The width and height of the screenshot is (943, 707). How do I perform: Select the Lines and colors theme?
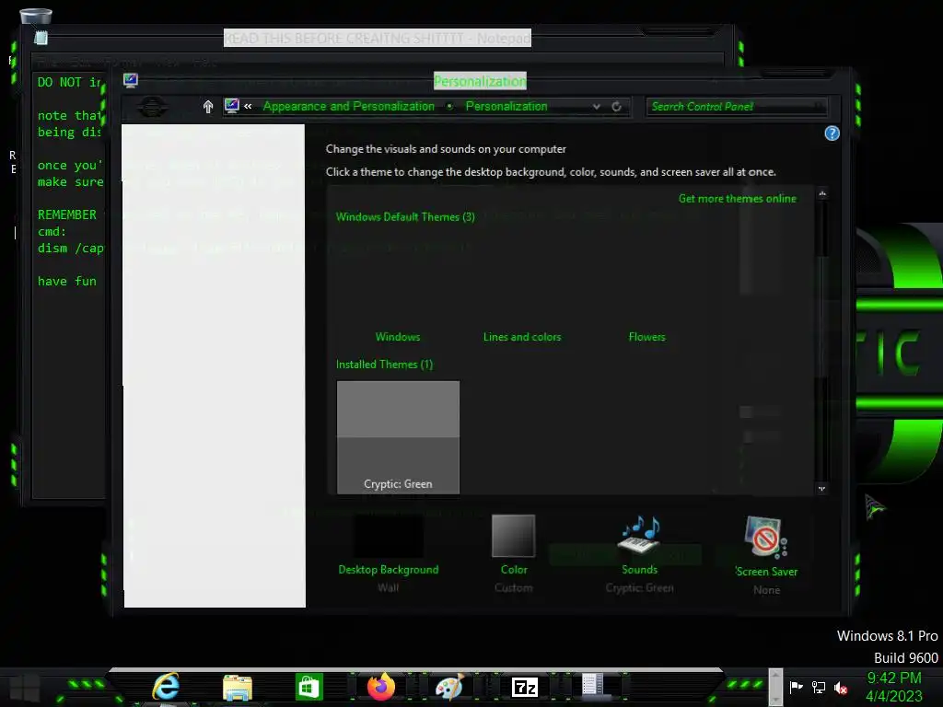pyautogui.click(x=522, y=337)
